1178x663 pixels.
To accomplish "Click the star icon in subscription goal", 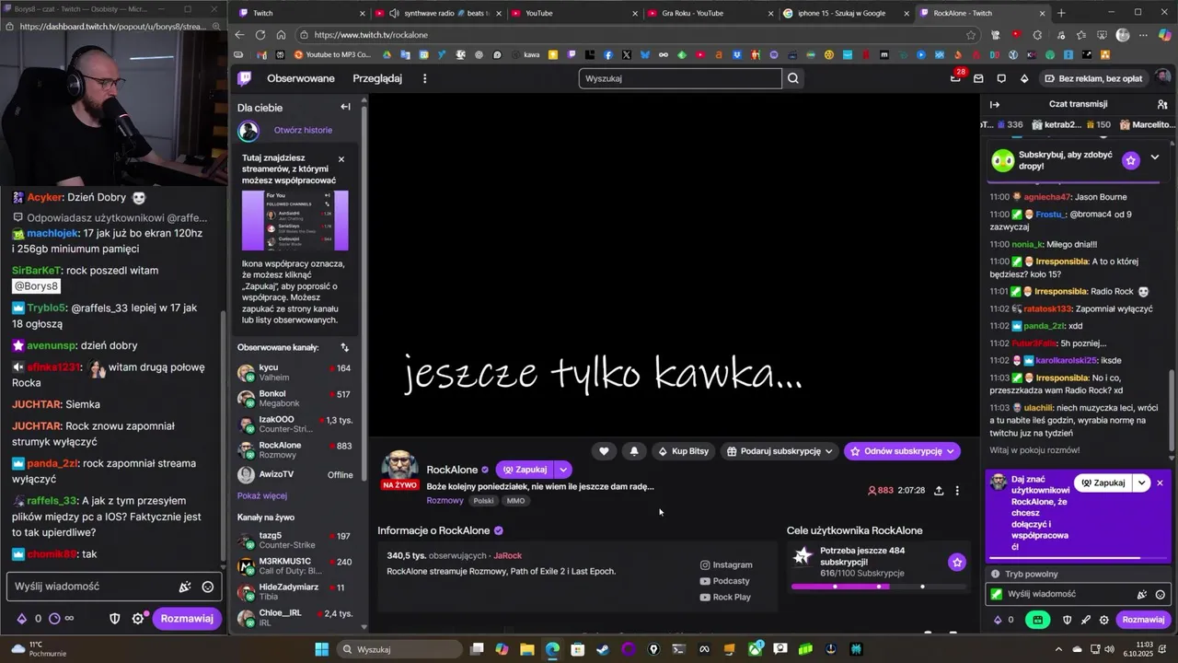I will [957, 562].
